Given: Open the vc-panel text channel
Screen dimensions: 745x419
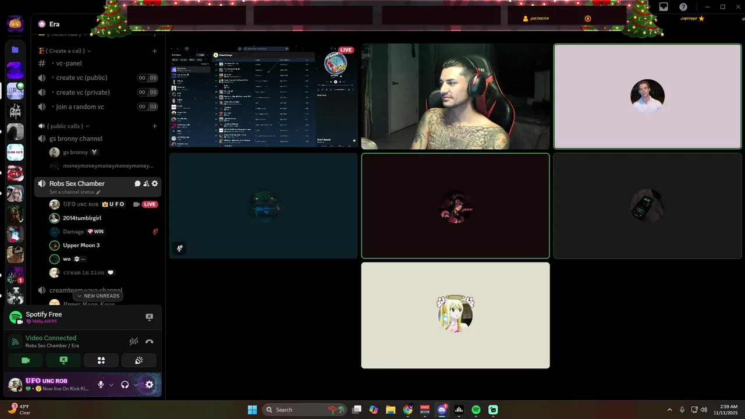Looking at the screenshot, I should point(98,63).
